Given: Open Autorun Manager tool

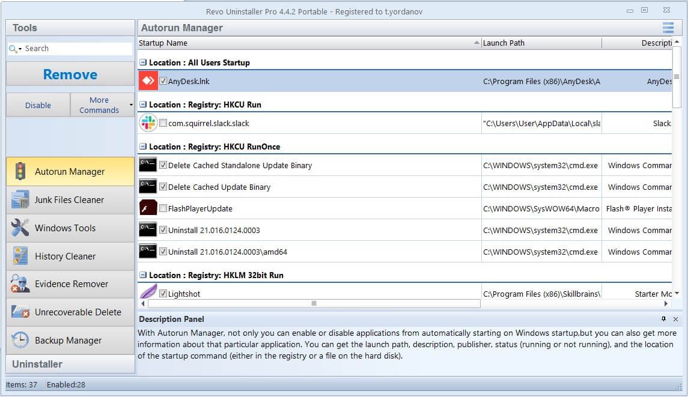Looking at the screenshot, I should [70, 171].
